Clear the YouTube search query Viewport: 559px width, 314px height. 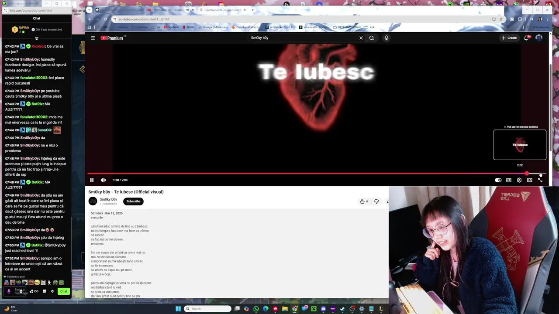tap(361, 38)
